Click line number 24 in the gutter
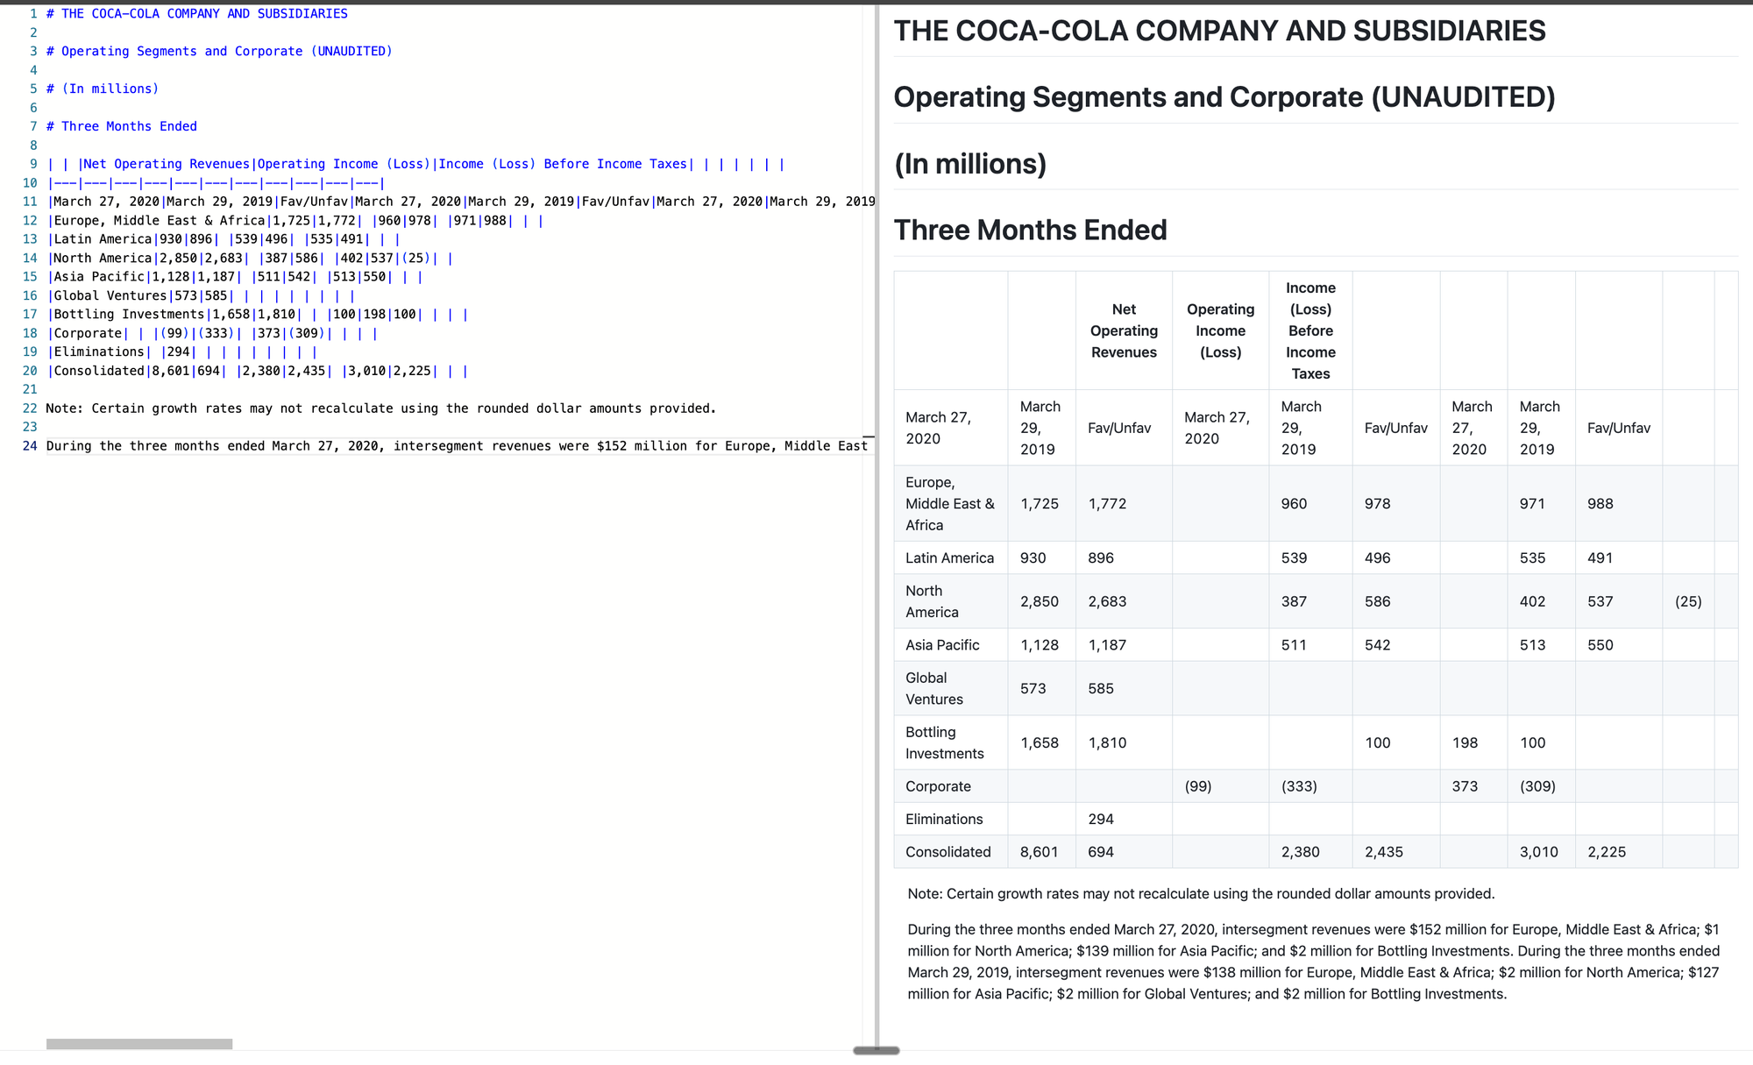This screenshot has height=1065, width=1753. 30,446
